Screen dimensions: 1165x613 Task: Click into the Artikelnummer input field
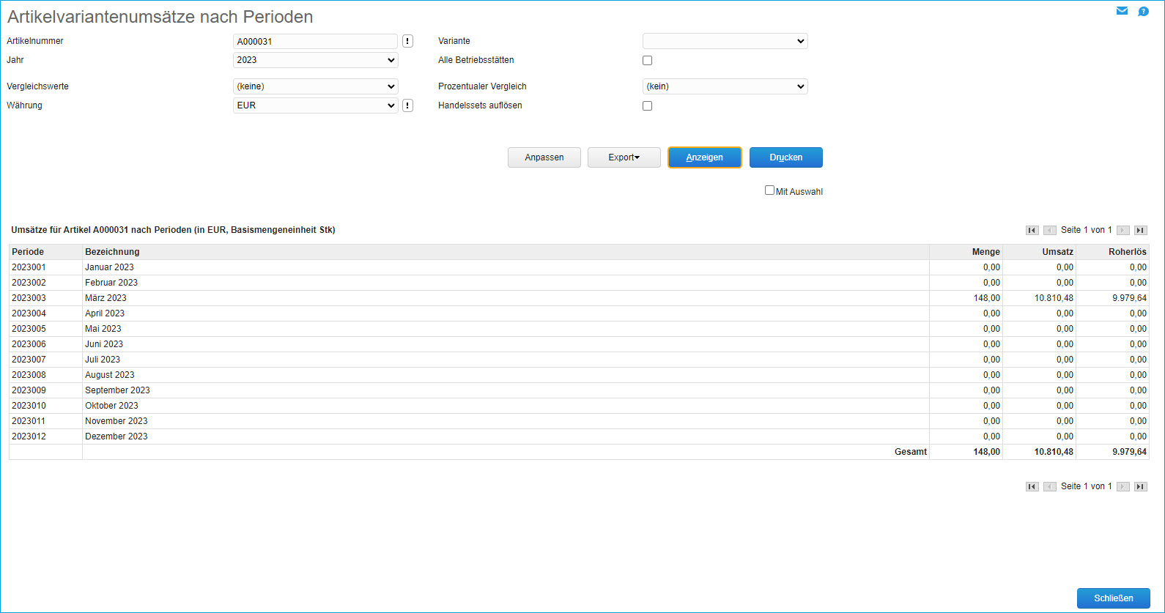pos(315,42)
